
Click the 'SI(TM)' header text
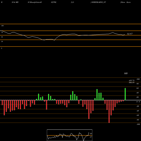coord(54,2)
